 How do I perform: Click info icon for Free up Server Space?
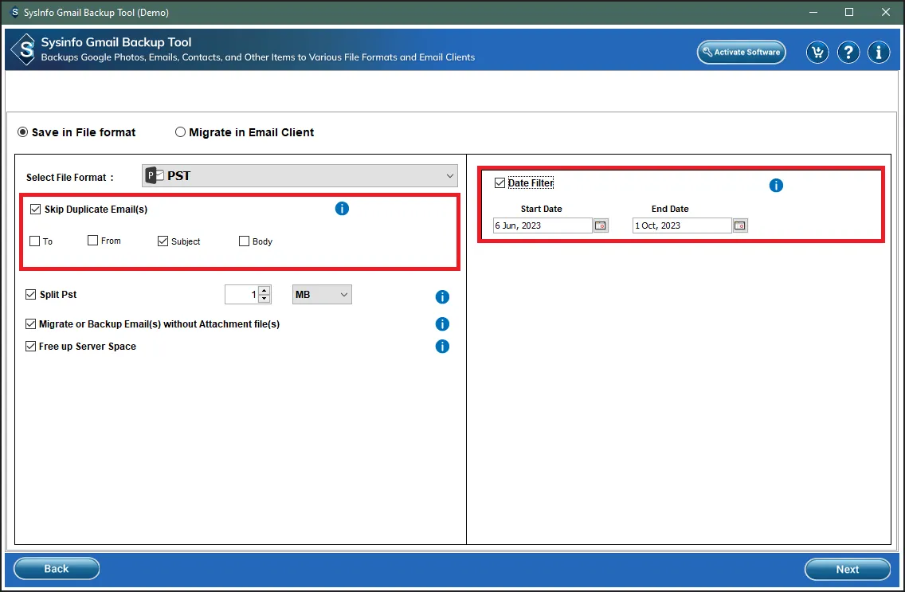442,347
